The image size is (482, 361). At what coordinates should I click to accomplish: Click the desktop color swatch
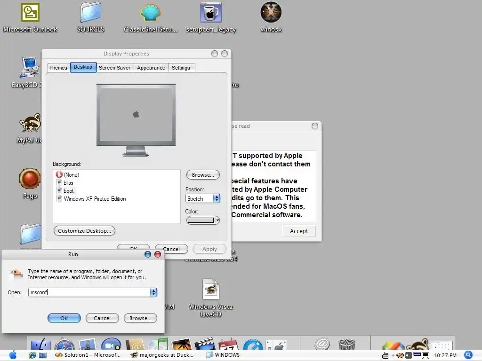point(201,220)
